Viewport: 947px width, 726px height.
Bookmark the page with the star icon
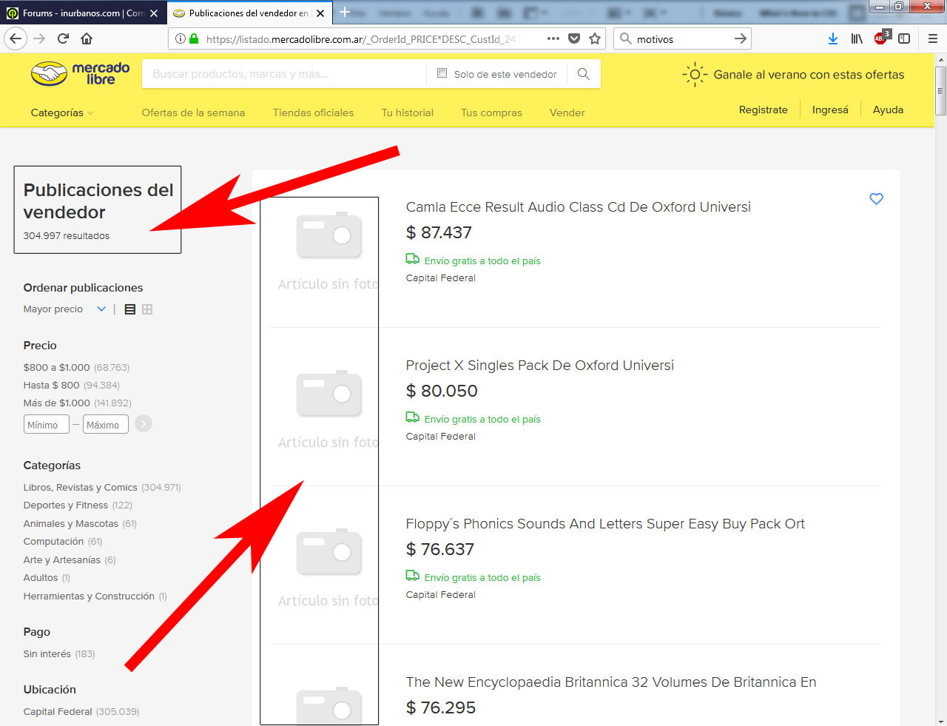click(595, 38)
